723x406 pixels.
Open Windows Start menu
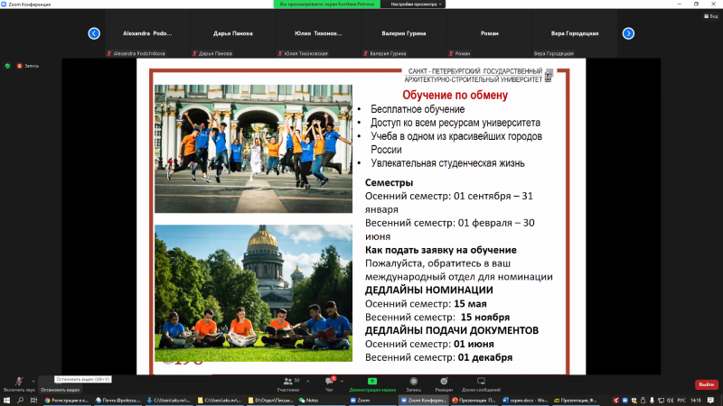(x=6, y=401)
